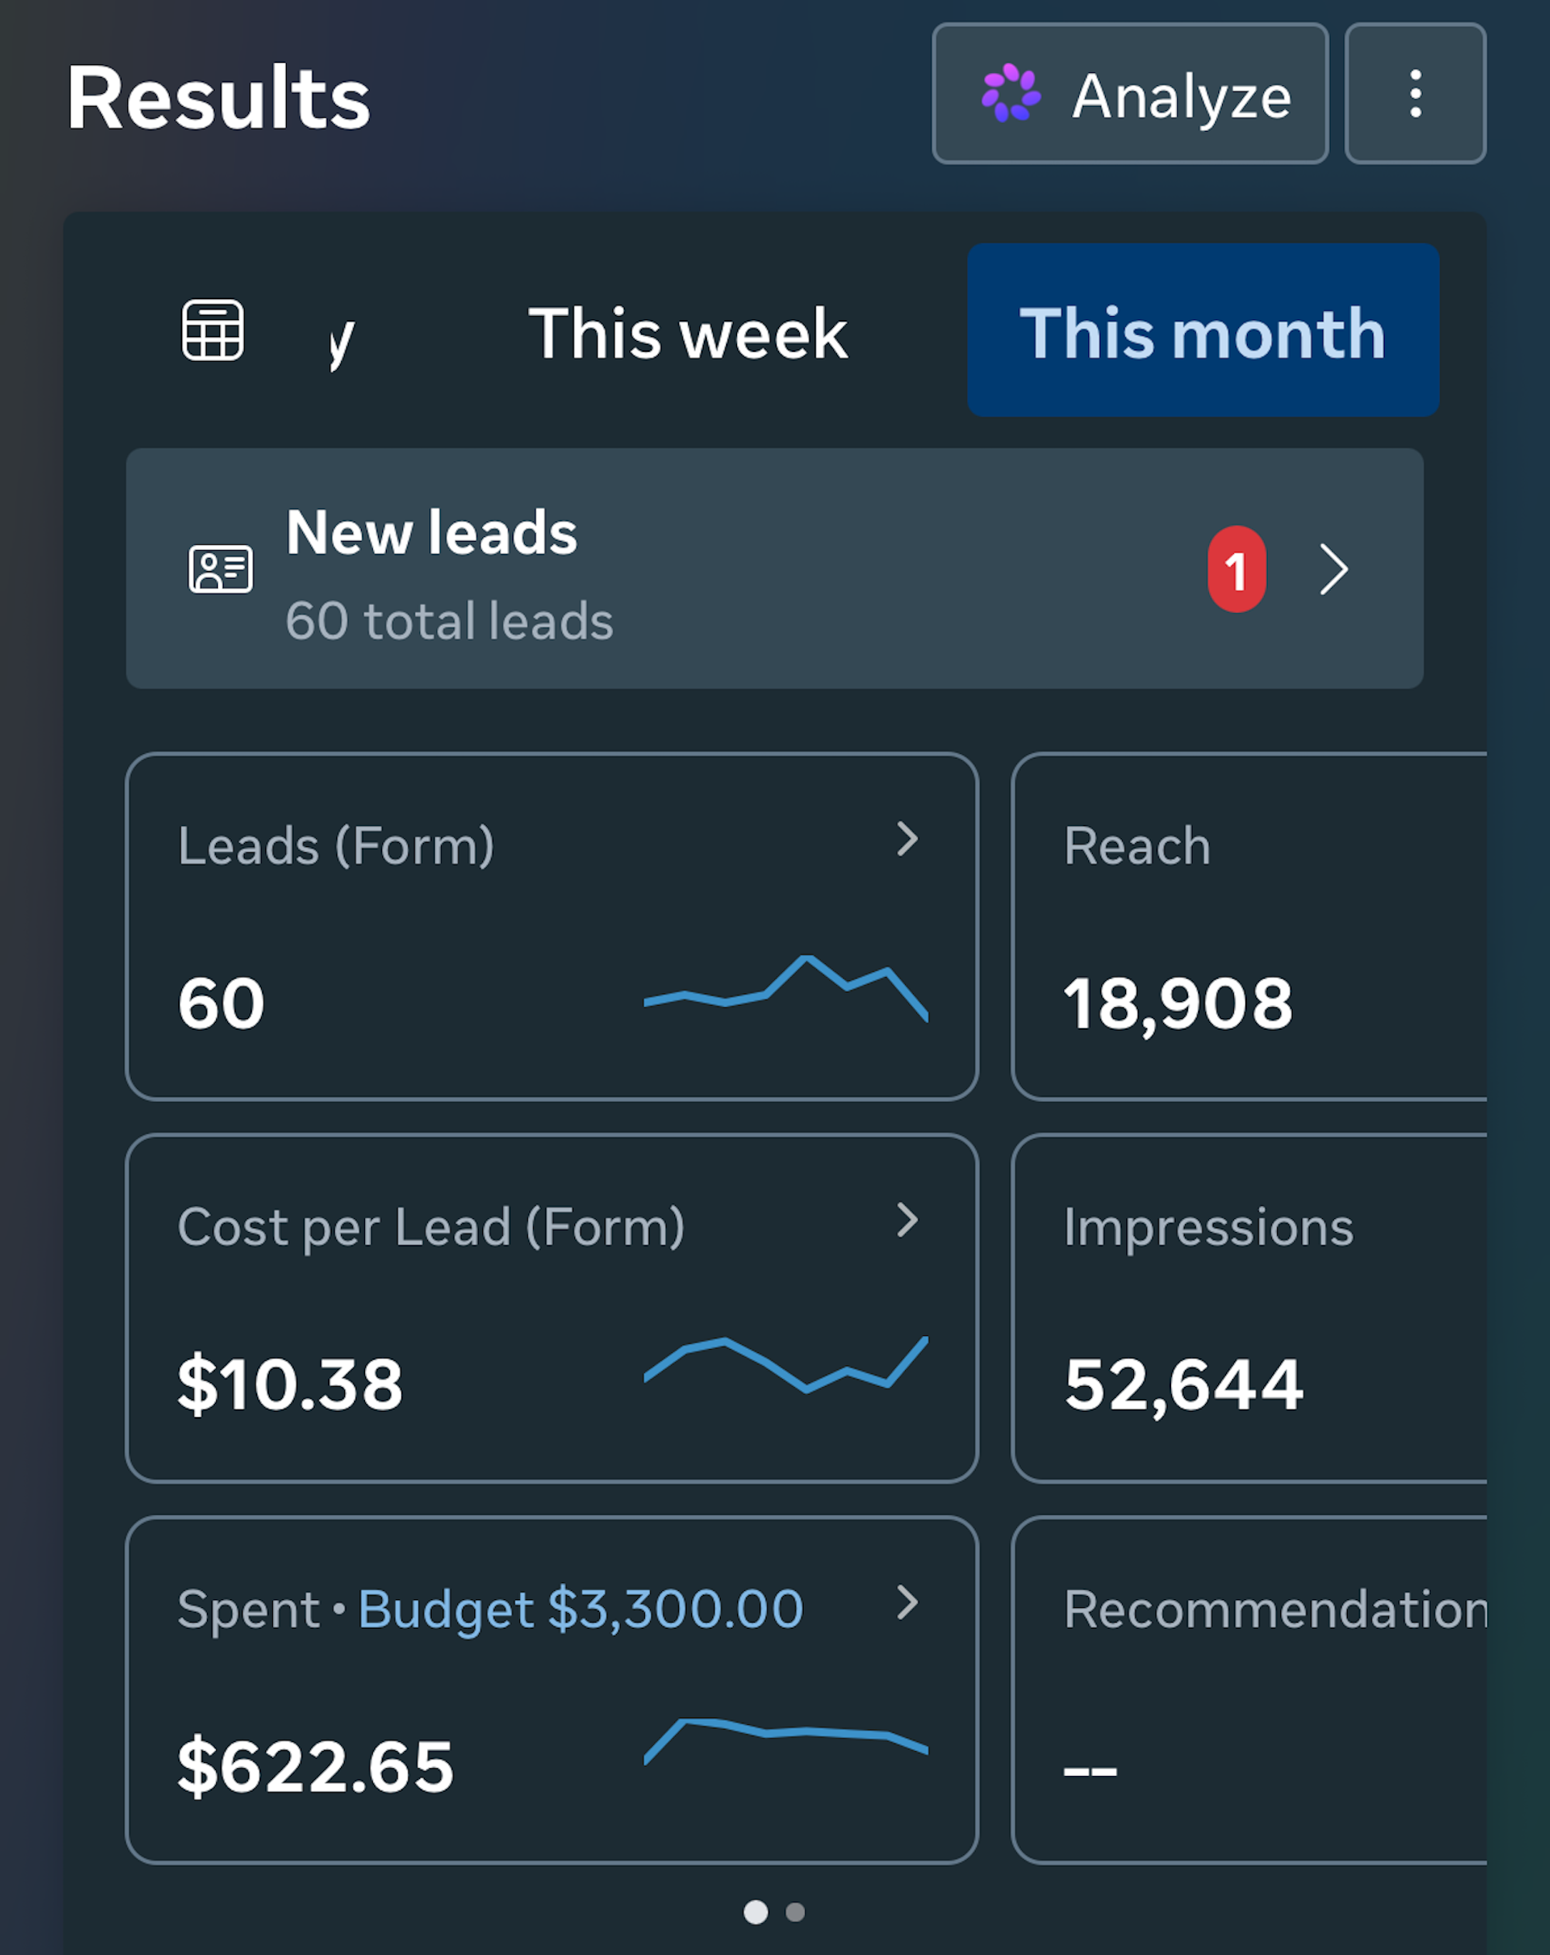Click the New leads contact card icon

click(x=220, y=569)
